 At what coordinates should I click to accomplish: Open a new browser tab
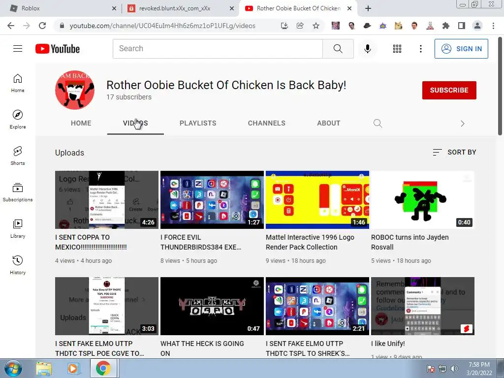pos(368,8)
